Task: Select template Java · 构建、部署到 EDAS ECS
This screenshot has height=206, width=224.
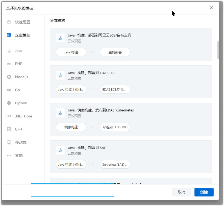Action: pyautogui.click(x=131, y=82)
